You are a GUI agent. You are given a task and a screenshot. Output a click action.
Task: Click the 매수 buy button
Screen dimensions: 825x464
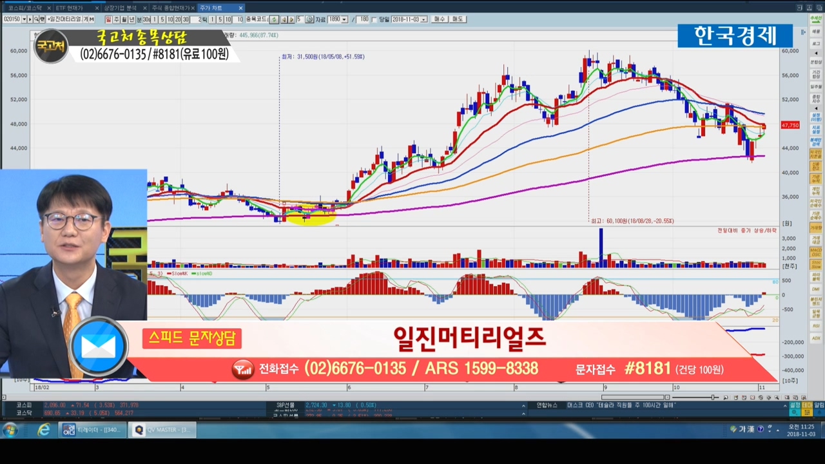point(440,19)
